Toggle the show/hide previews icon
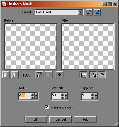Image resolution: width=119 pixels, height=127 pixels. click(83, 75)
